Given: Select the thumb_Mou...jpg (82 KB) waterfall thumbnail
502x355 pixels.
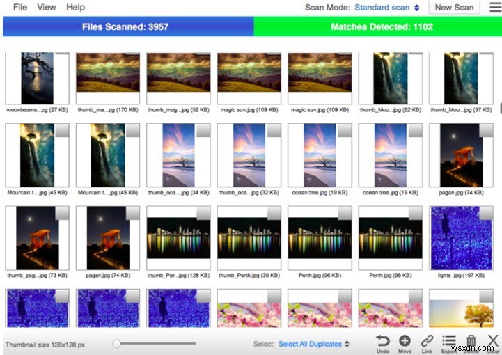Looking at the screenshot, I should 391,78.
